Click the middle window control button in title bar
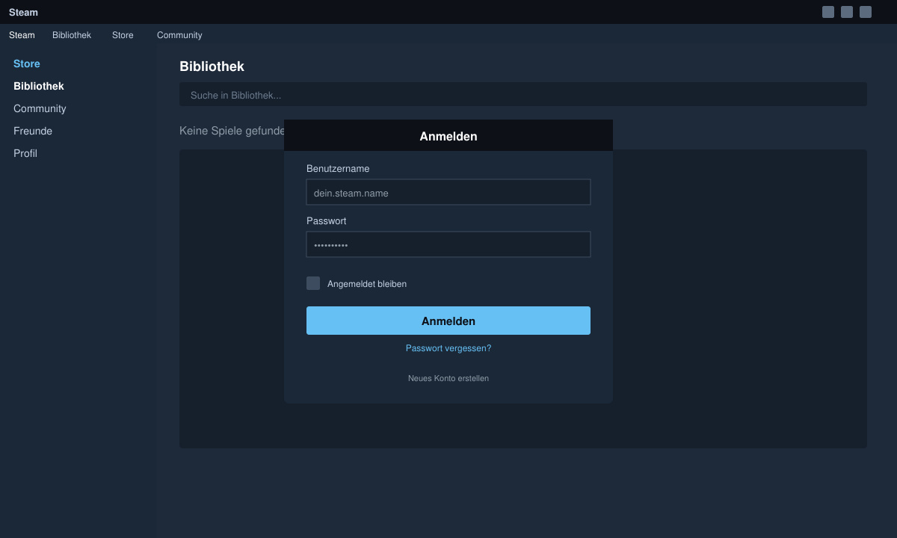The height and width of the screenshot is (538, 897). (x=847, y=12)
